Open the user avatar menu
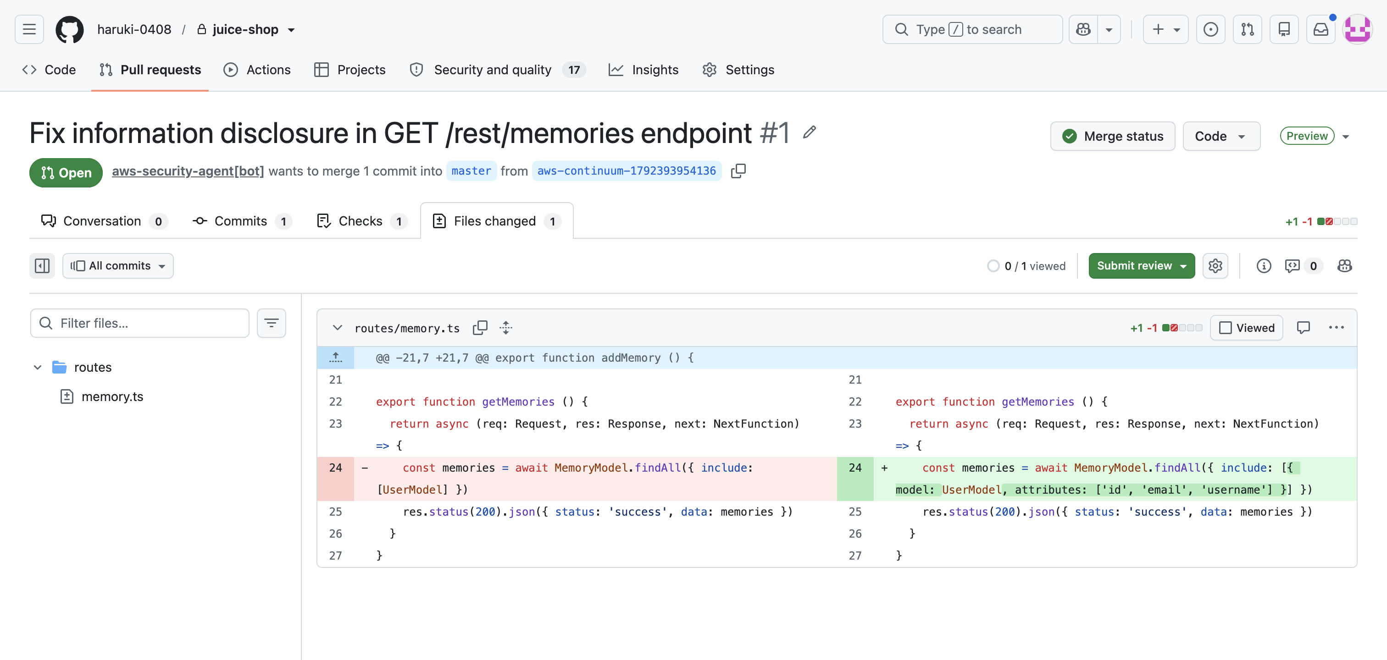 click(1357, 29)
